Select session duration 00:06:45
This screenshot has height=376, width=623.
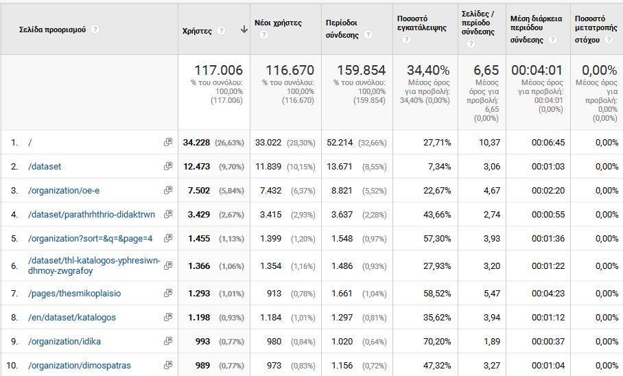(548, 142)
